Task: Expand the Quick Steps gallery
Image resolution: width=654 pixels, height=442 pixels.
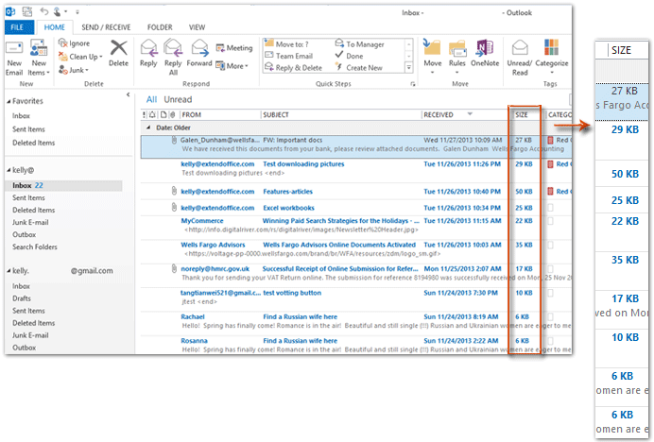Action: point(408,67)
